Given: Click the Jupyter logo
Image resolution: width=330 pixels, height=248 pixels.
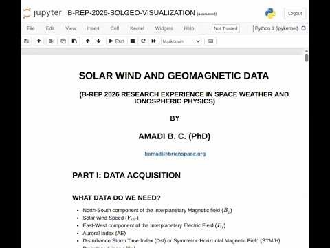Looking at the screenshot, I should tap(43, 13).
